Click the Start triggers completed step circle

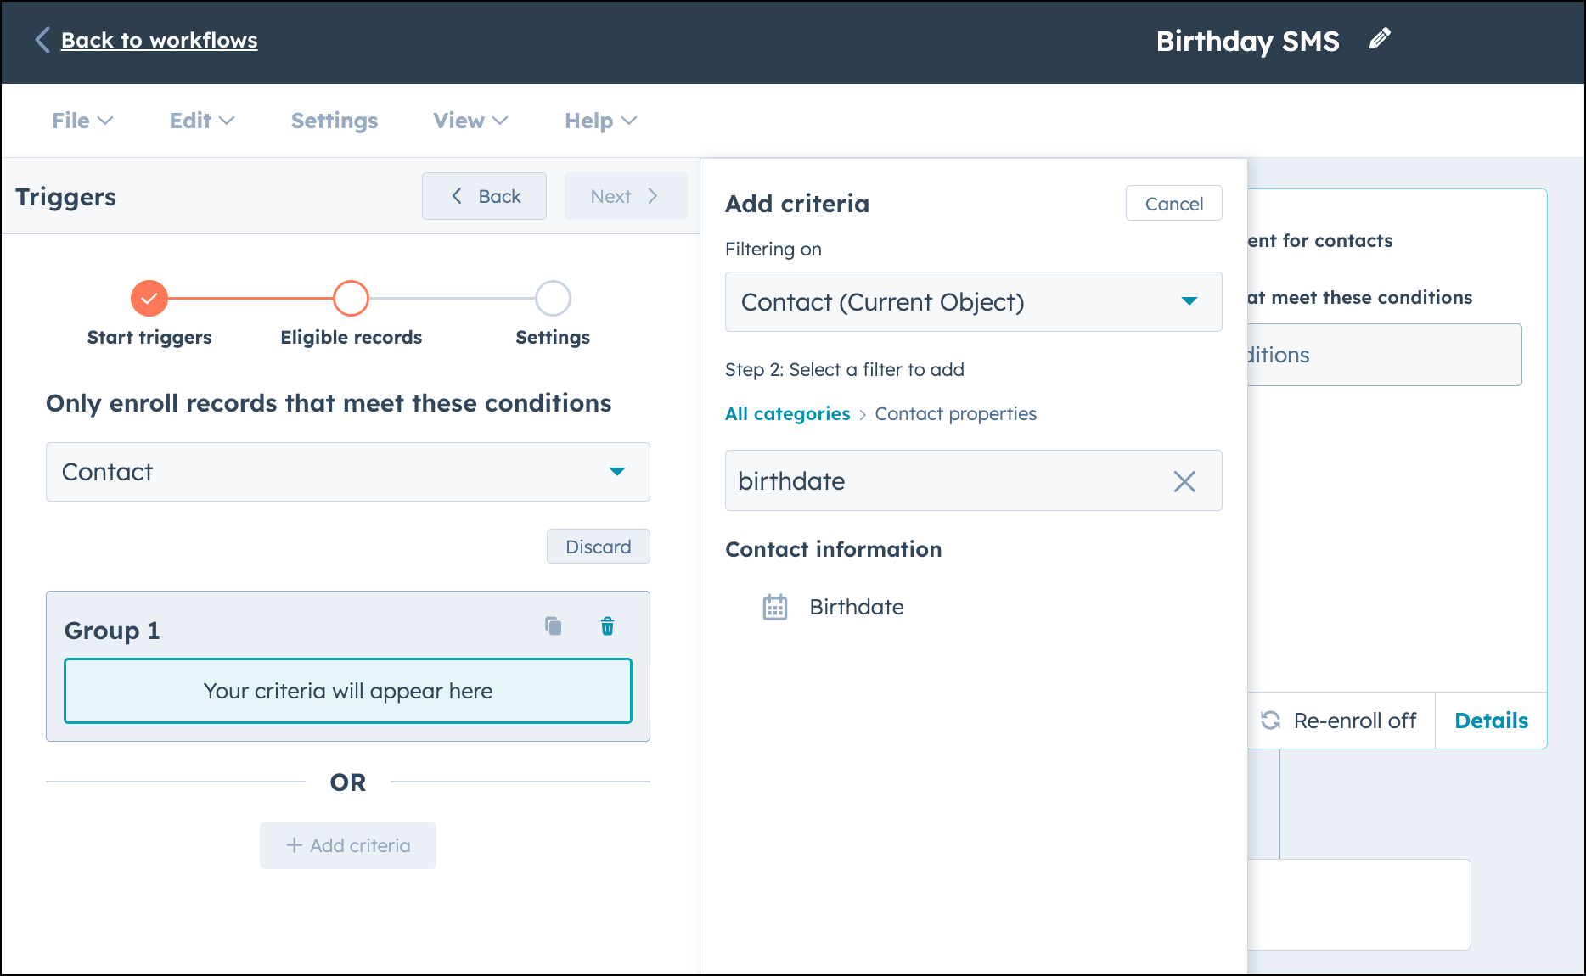(149, 298)
